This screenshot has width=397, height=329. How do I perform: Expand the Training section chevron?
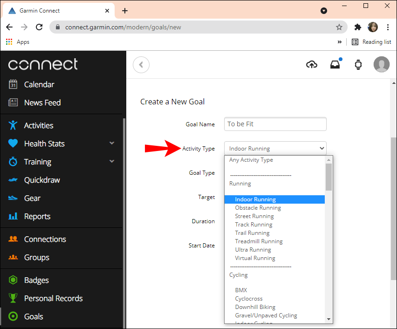[112, 162]
